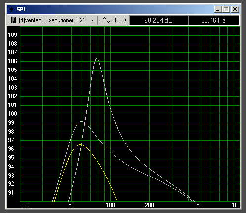Click the speaker enclosure icon in toolbar

(x=14, y=20)
